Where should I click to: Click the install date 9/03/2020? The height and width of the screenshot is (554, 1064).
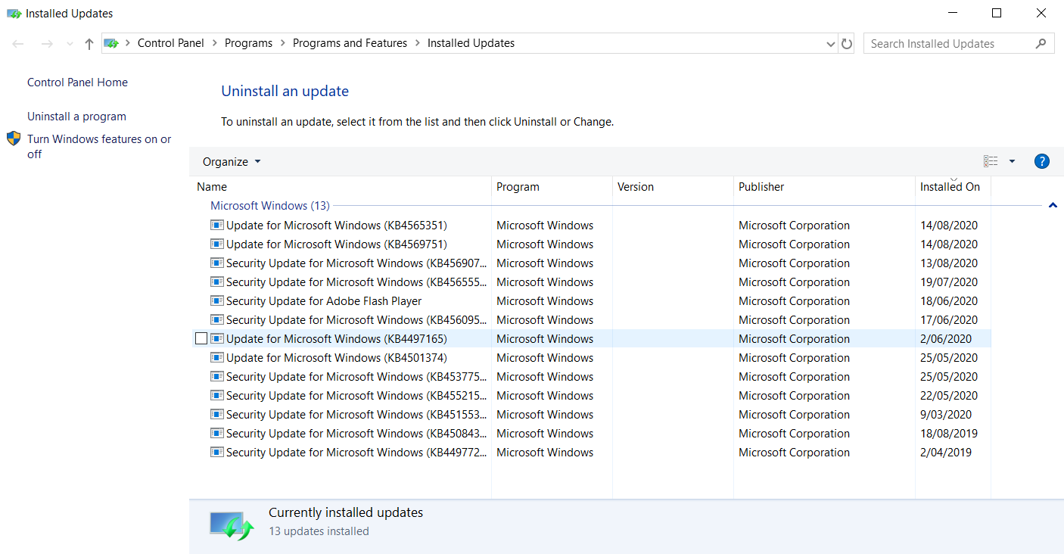point(946,415)
